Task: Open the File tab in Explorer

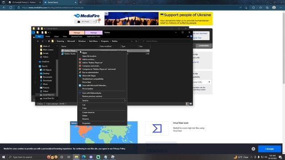Action: coord(39,36)
